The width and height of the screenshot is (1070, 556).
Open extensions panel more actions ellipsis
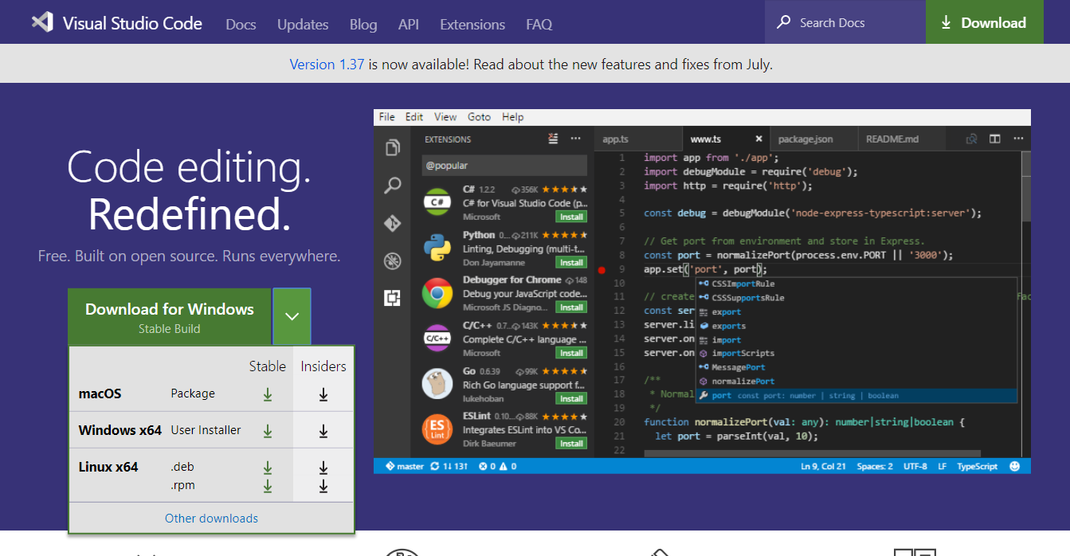pos(575,139)
